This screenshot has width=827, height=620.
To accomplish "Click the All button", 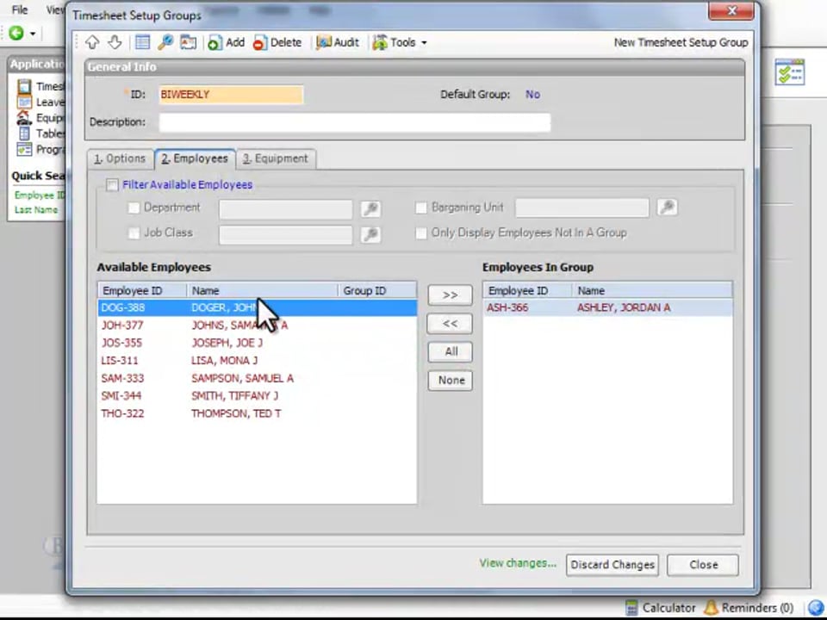I will click(450, 351).
